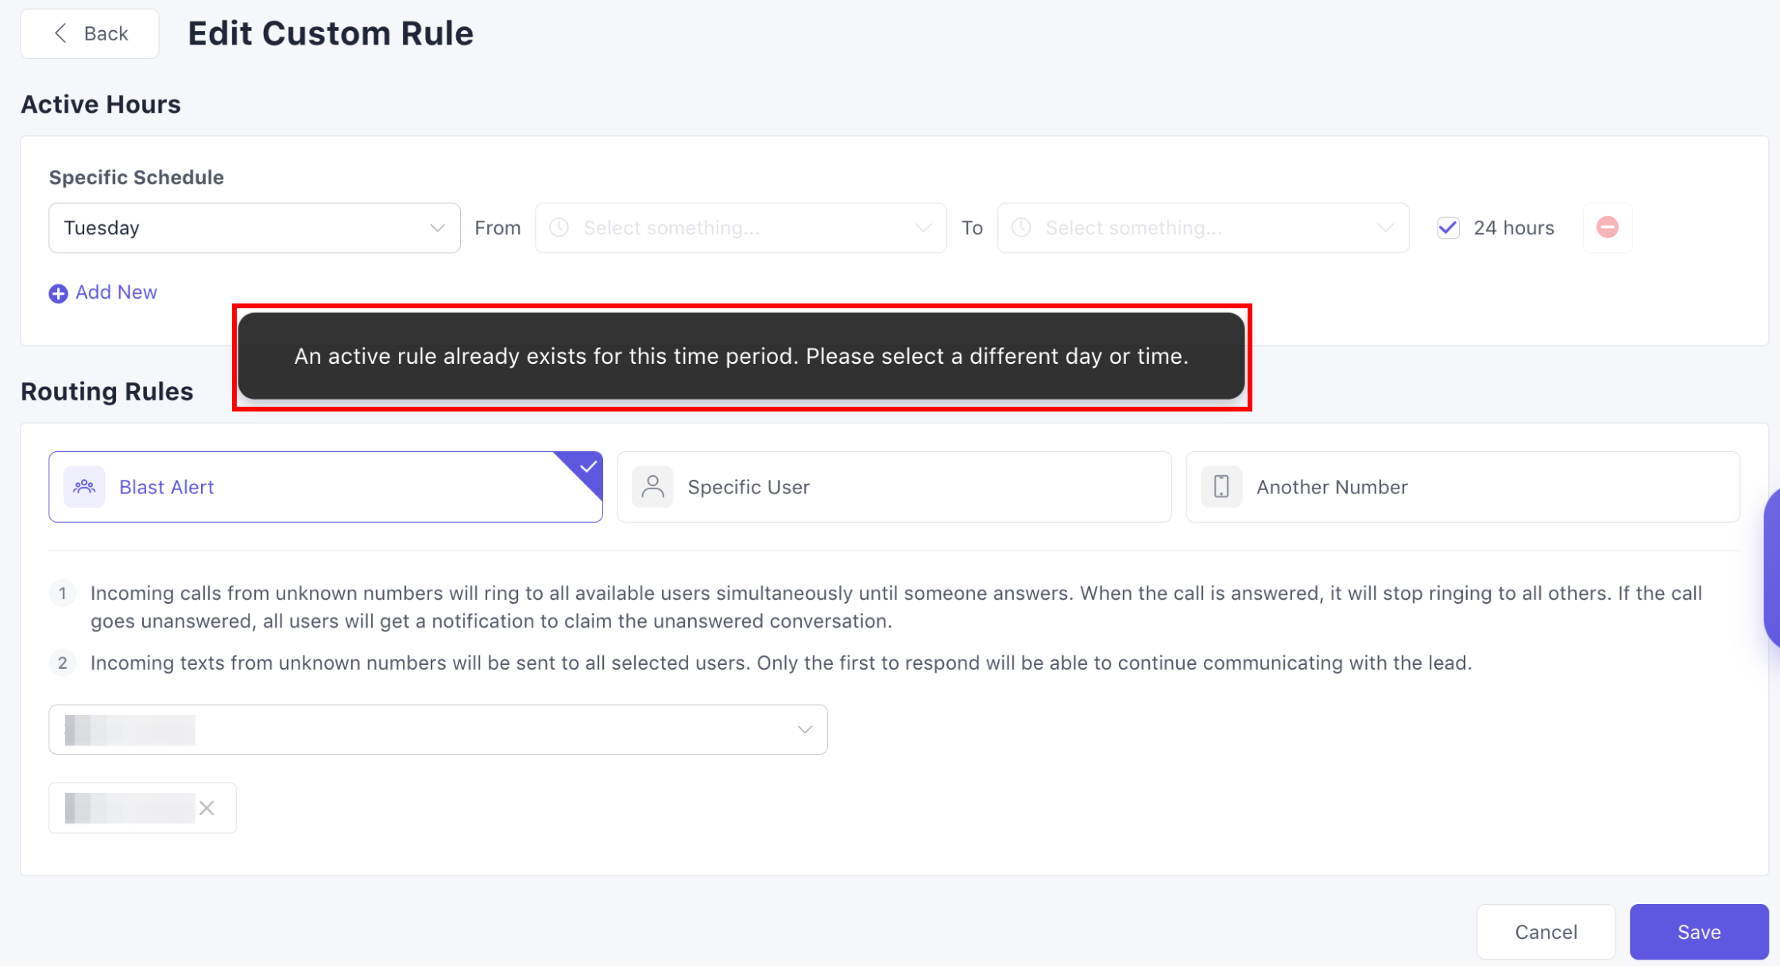Click the Blast Alert group icon
This screenshot has width=1780, height=966.
point(84,487)
